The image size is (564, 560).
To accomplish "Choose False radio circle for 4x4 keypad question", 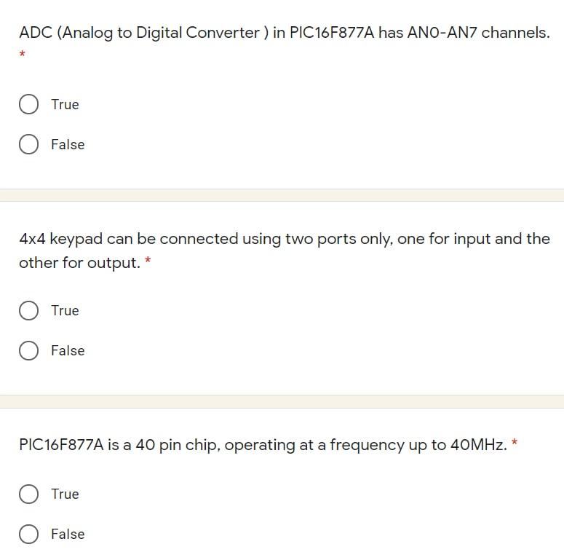I will click(28, 351).
